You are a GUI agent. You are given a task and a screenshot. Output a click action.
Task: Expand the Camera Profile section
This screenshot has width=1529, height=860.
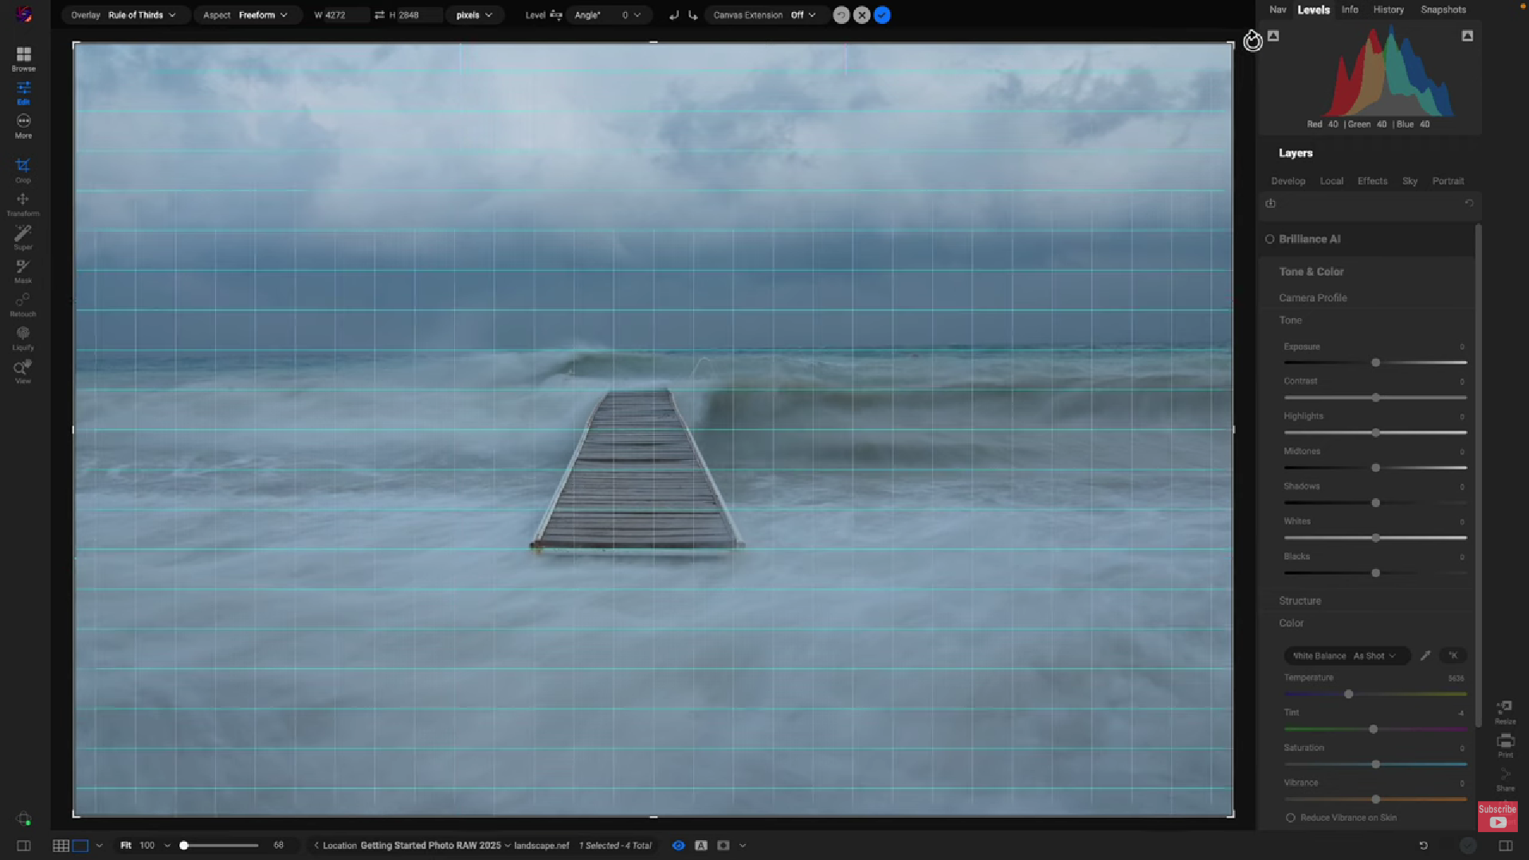click(1312, 298)
